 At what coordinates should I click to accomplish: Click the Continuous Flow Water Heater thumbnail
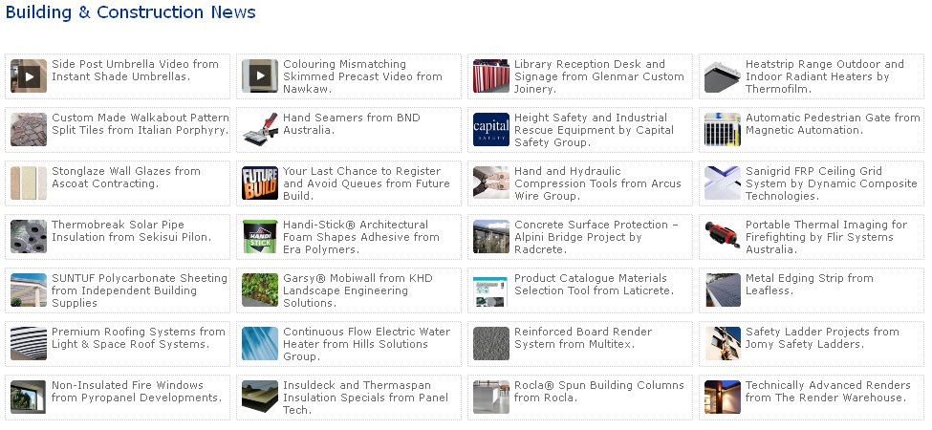point(260,343)
